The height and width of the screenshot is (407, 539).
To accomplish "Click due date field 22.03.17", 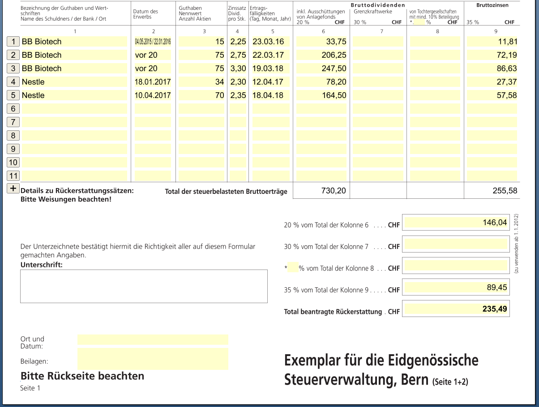I will tap(271, 55).
